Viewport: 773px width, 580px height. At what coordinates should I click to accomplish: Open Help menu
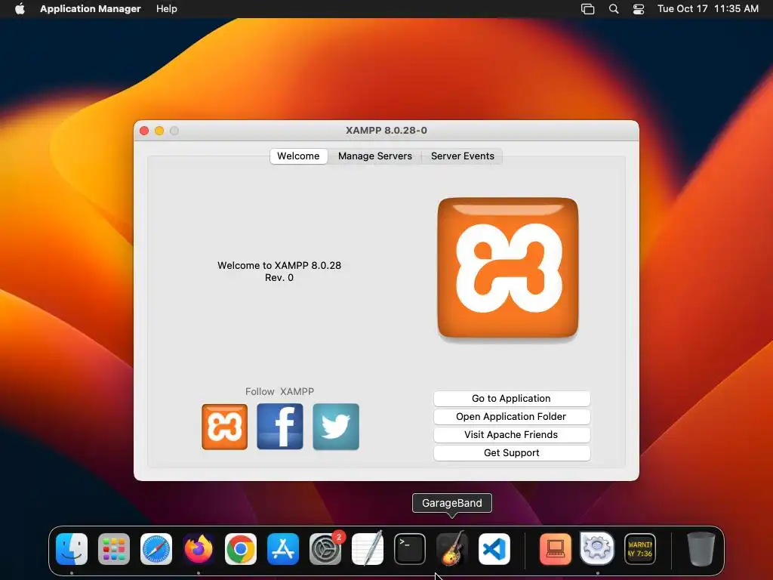[x=167, y=9]
